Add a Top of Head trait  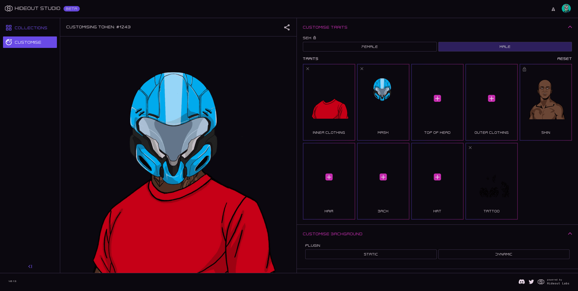point(437,98)
